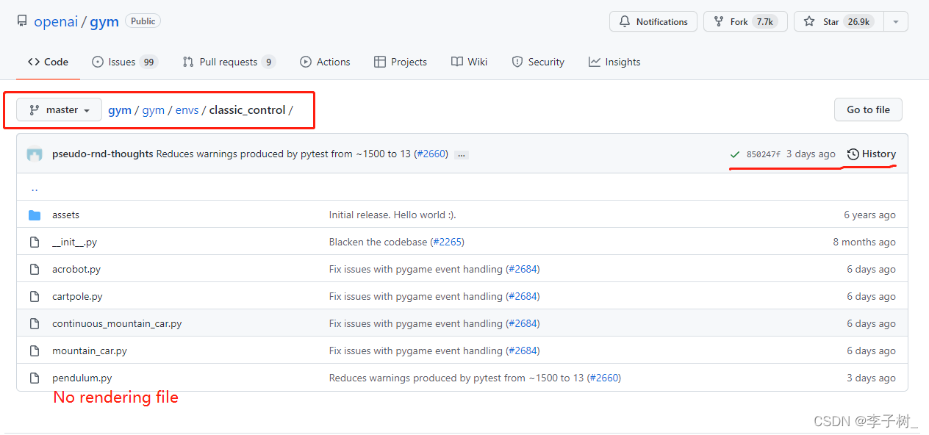The width and height of the screenshot is (929, 435).
Task: Open the Projects tab
Action: (x=401, y=62)
